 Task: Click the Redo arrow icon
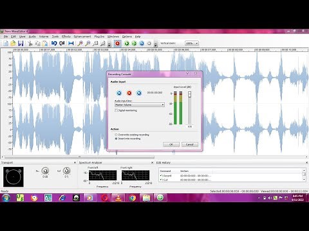pyautogui.click(x=62, y=44)
